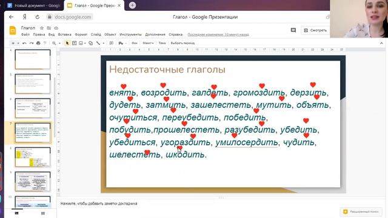Viewport: 388px width, 218px height.
Task: Open the Фон background button
Action: point(135,43)
